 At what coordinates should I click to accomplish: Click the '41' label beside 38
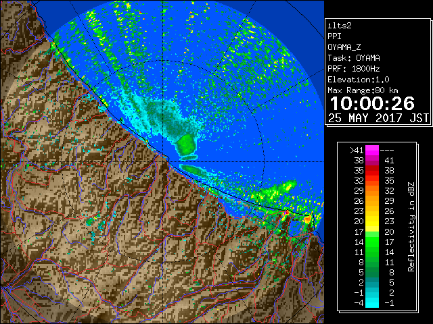[389, 161]
